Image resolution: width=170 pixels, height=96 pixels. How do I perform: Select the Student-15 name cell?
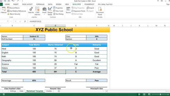coord(34,36)
